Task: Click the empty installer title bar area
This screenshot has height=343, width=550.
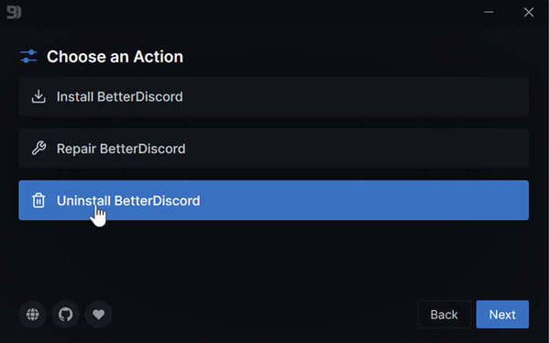Action: [246, 12]
